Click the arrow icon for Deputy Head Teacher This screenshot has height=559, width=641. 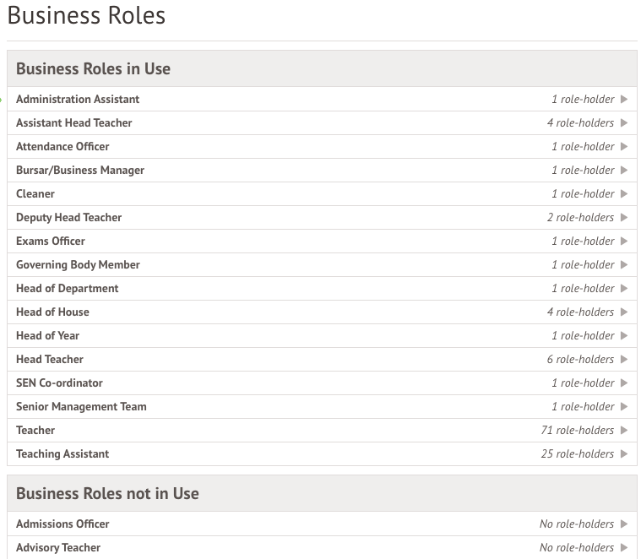pyautogui.click(x=624, y=217)
